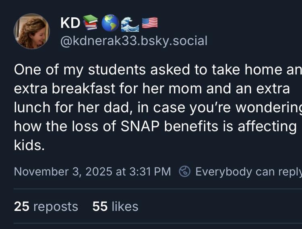Open the Everybody can reply setting
The width and height of the screenshot is (302, 229).
tap(248, 172)
